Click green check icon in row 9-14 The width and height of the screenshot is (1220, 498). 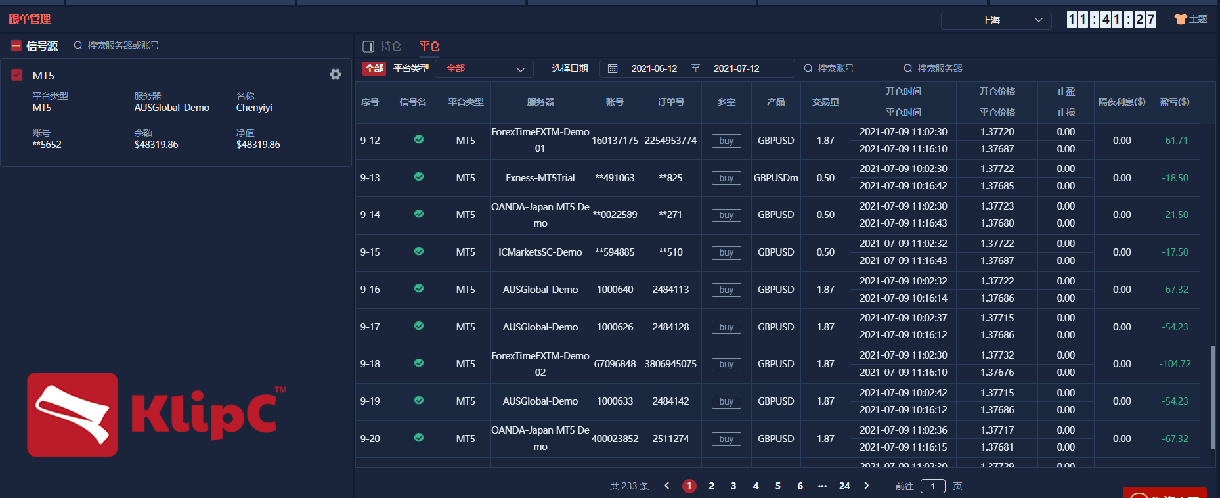(419, 214)
